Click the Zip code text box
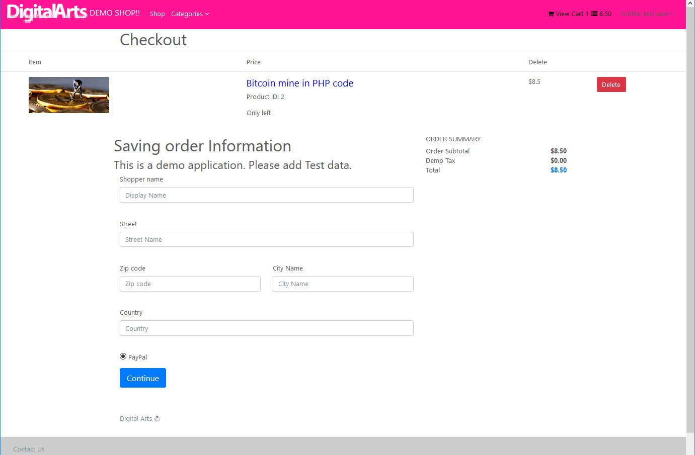This screenshot has width=695, height=455. (x=190, y=284)
